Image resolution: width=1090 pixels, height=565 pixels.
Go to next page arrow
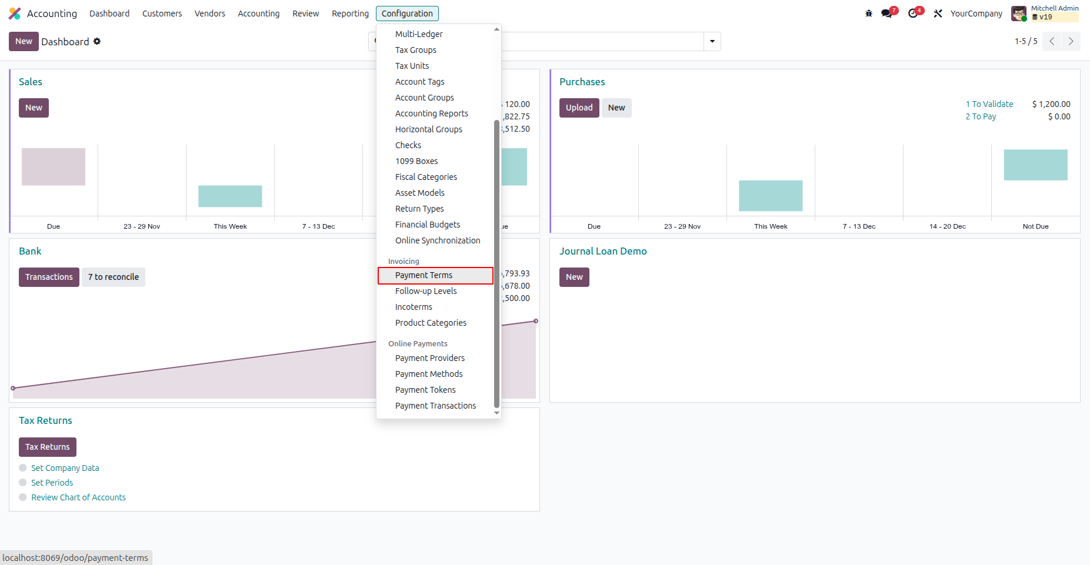1071,41
